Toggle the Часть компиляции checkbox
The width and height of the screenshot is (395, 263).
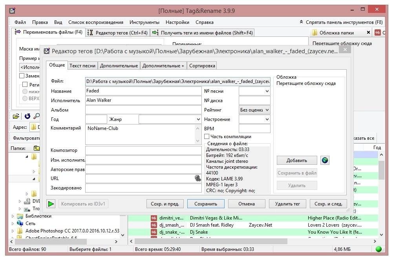[x=207, y=137]
